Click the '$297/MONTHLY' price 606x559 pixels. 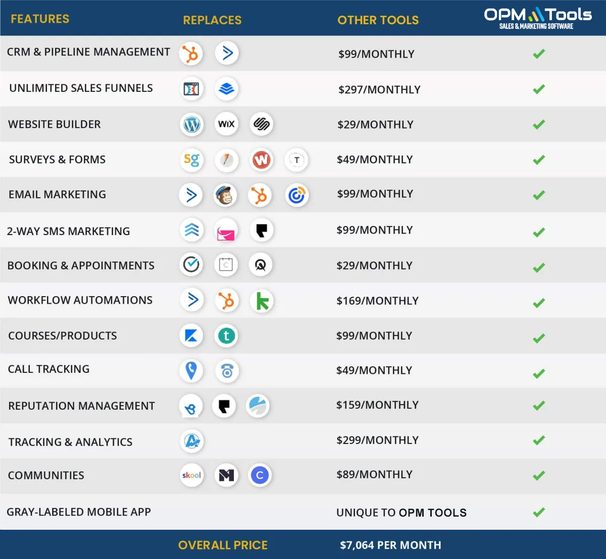[x=379, y=90]
